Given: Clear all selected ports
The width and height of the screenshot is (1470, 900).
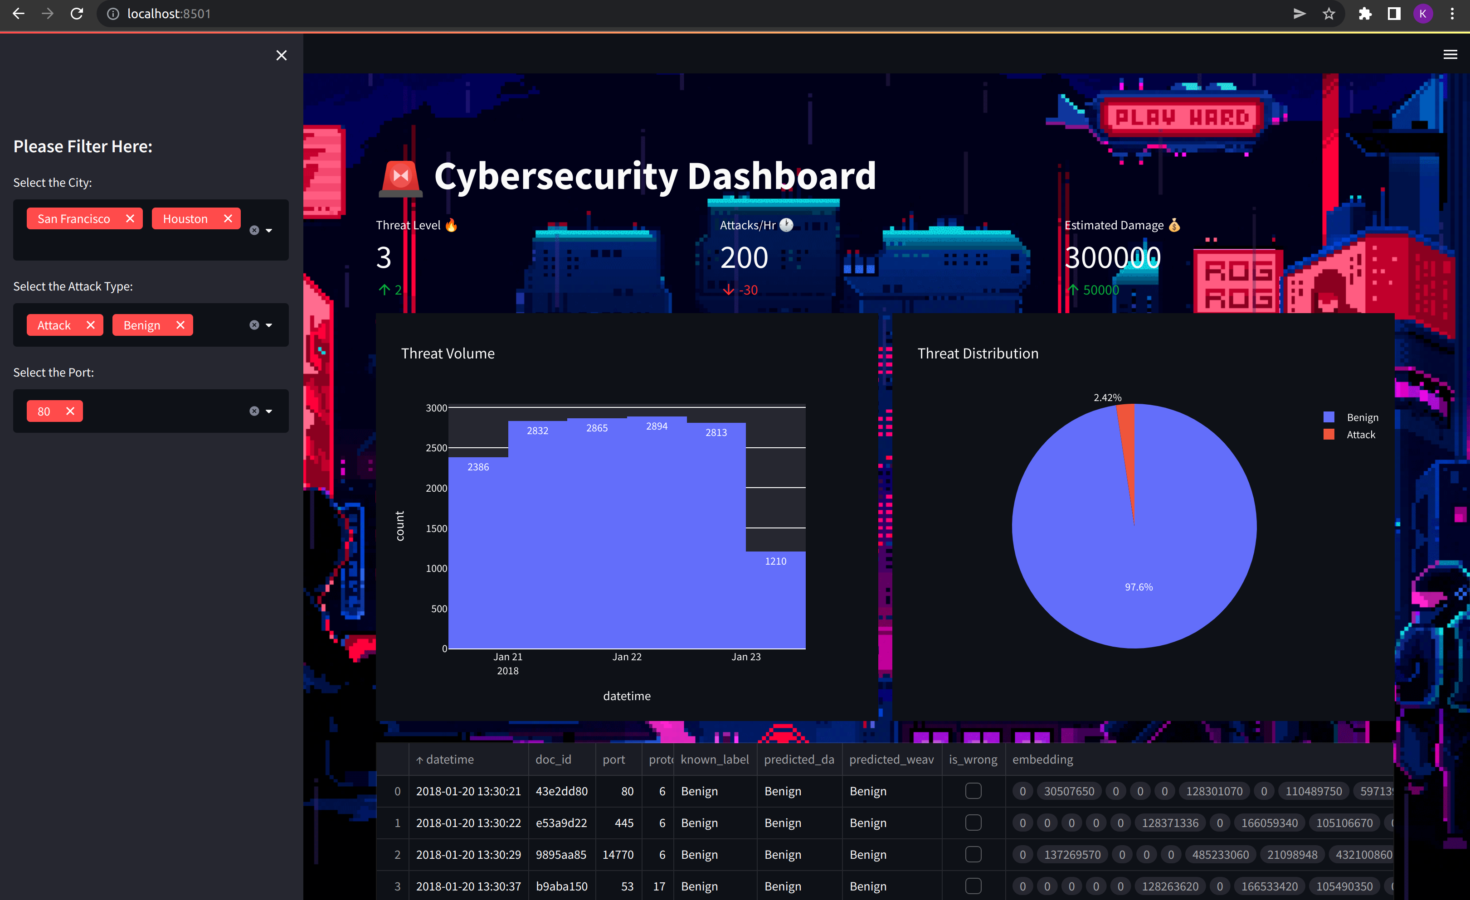Looking at the screenshot, I should point(254,411).
